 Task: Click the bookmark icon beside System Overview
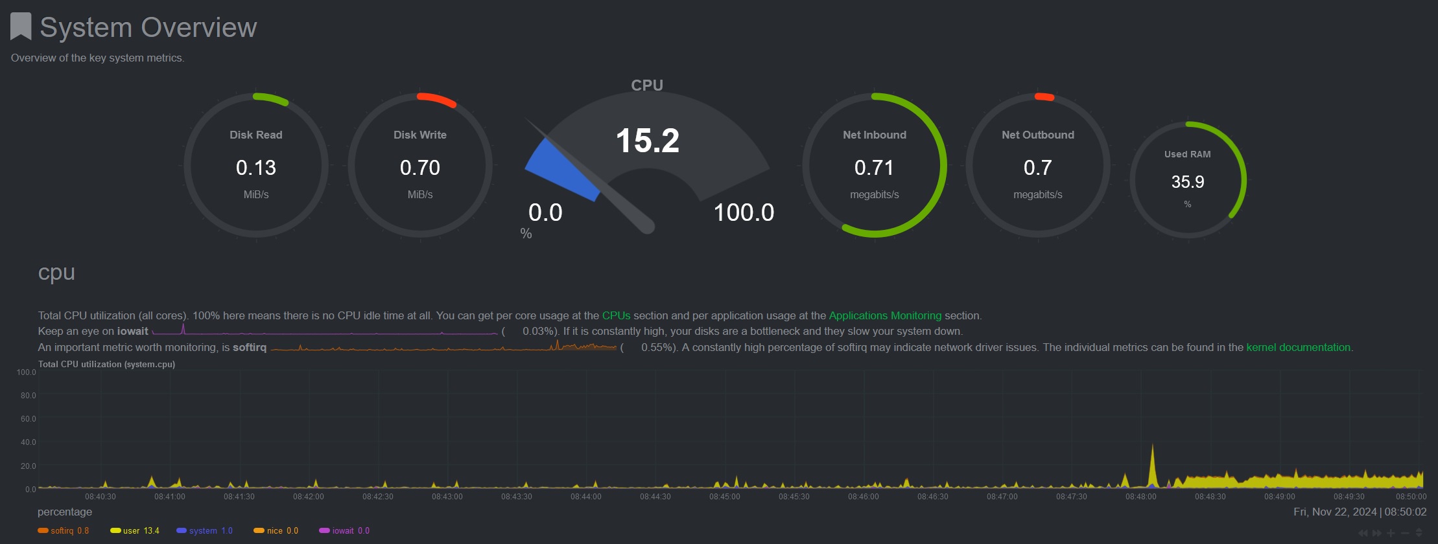pyautogui.click(x=21, y=27)
